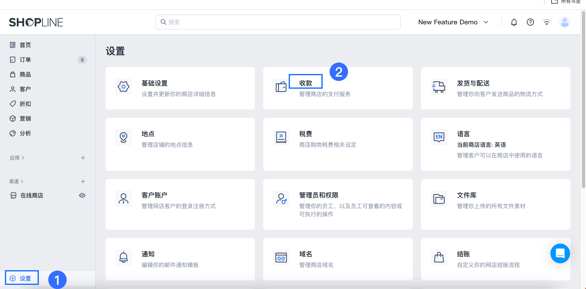This screenshot has width=586, height=289.
Task: Open the live chat bubble
Action: click(x=560, y=253)
